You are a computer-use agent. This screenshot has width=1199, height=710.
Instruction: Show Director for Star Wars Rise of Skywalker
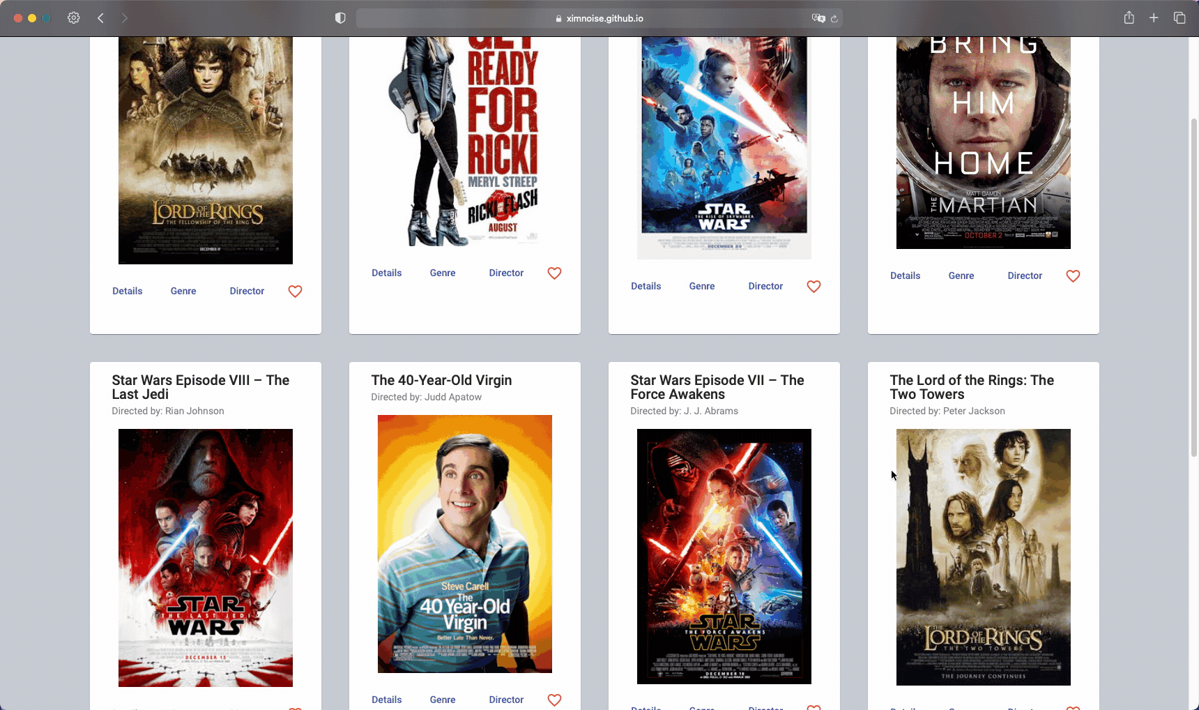(x=765, y=287)
